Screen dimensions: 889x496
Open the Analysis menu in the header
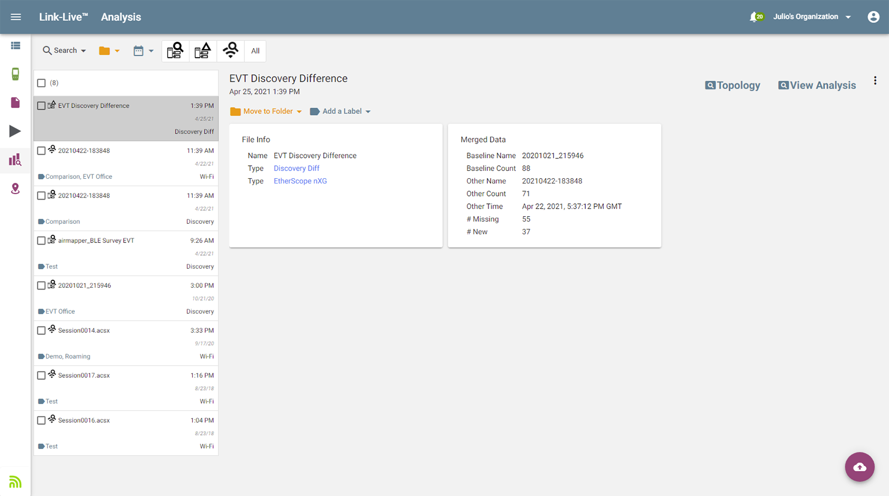click(x=120, y=17)
